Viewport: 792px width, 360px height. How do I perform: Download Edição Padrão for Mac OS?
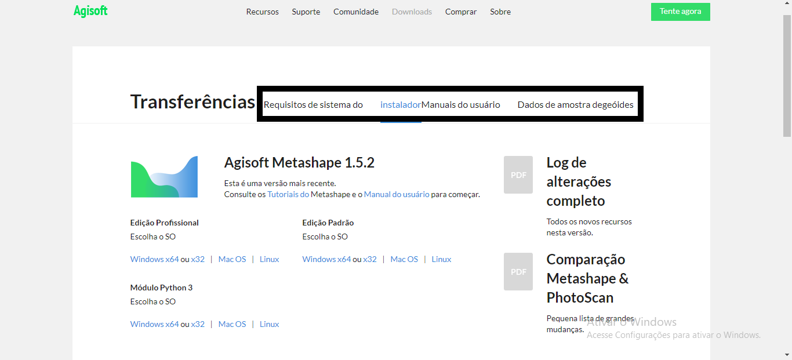(x=404, y=260)
